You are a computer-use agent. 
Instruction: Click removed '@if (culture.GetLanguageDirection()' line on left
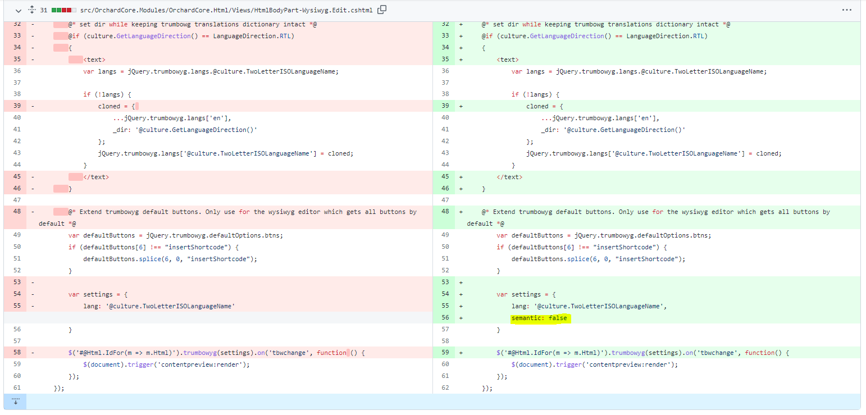coord(181,36)
